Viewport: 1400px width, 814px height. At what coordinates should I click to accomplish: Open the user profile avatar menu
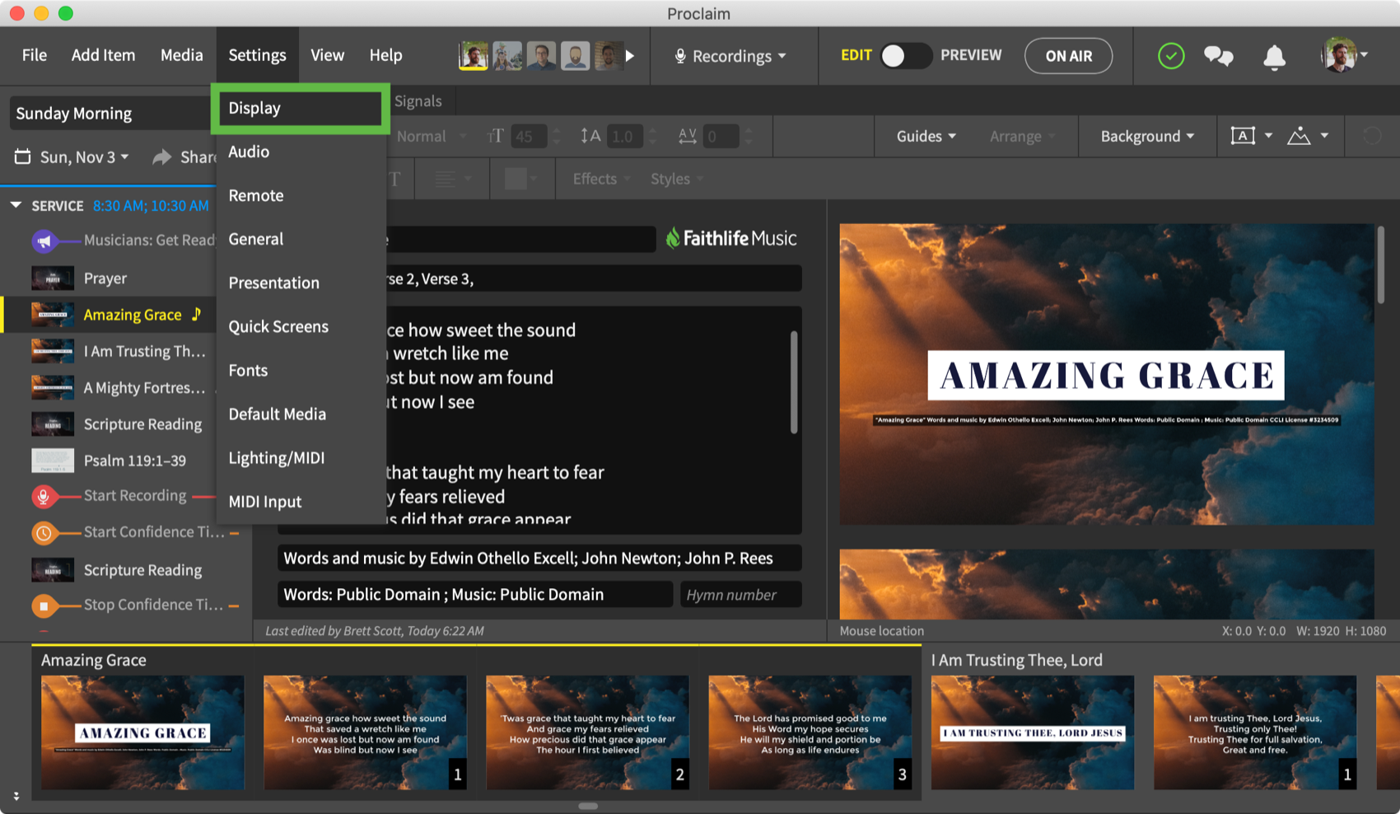pyautogui.click(x=1344, y=55)
